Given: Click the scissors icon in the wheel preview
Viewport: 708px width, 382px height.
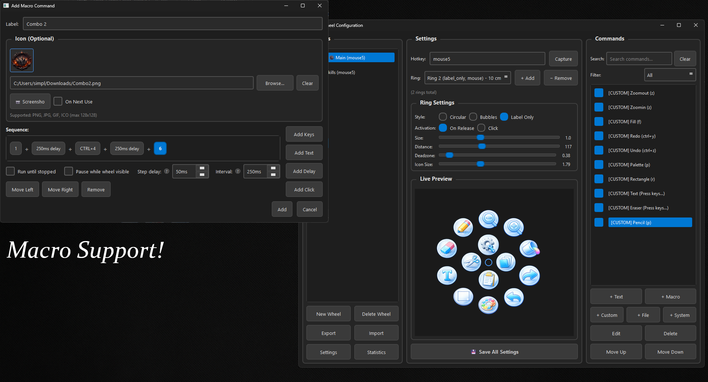Looking at the screenshot, I should click(x=471, y=262).
